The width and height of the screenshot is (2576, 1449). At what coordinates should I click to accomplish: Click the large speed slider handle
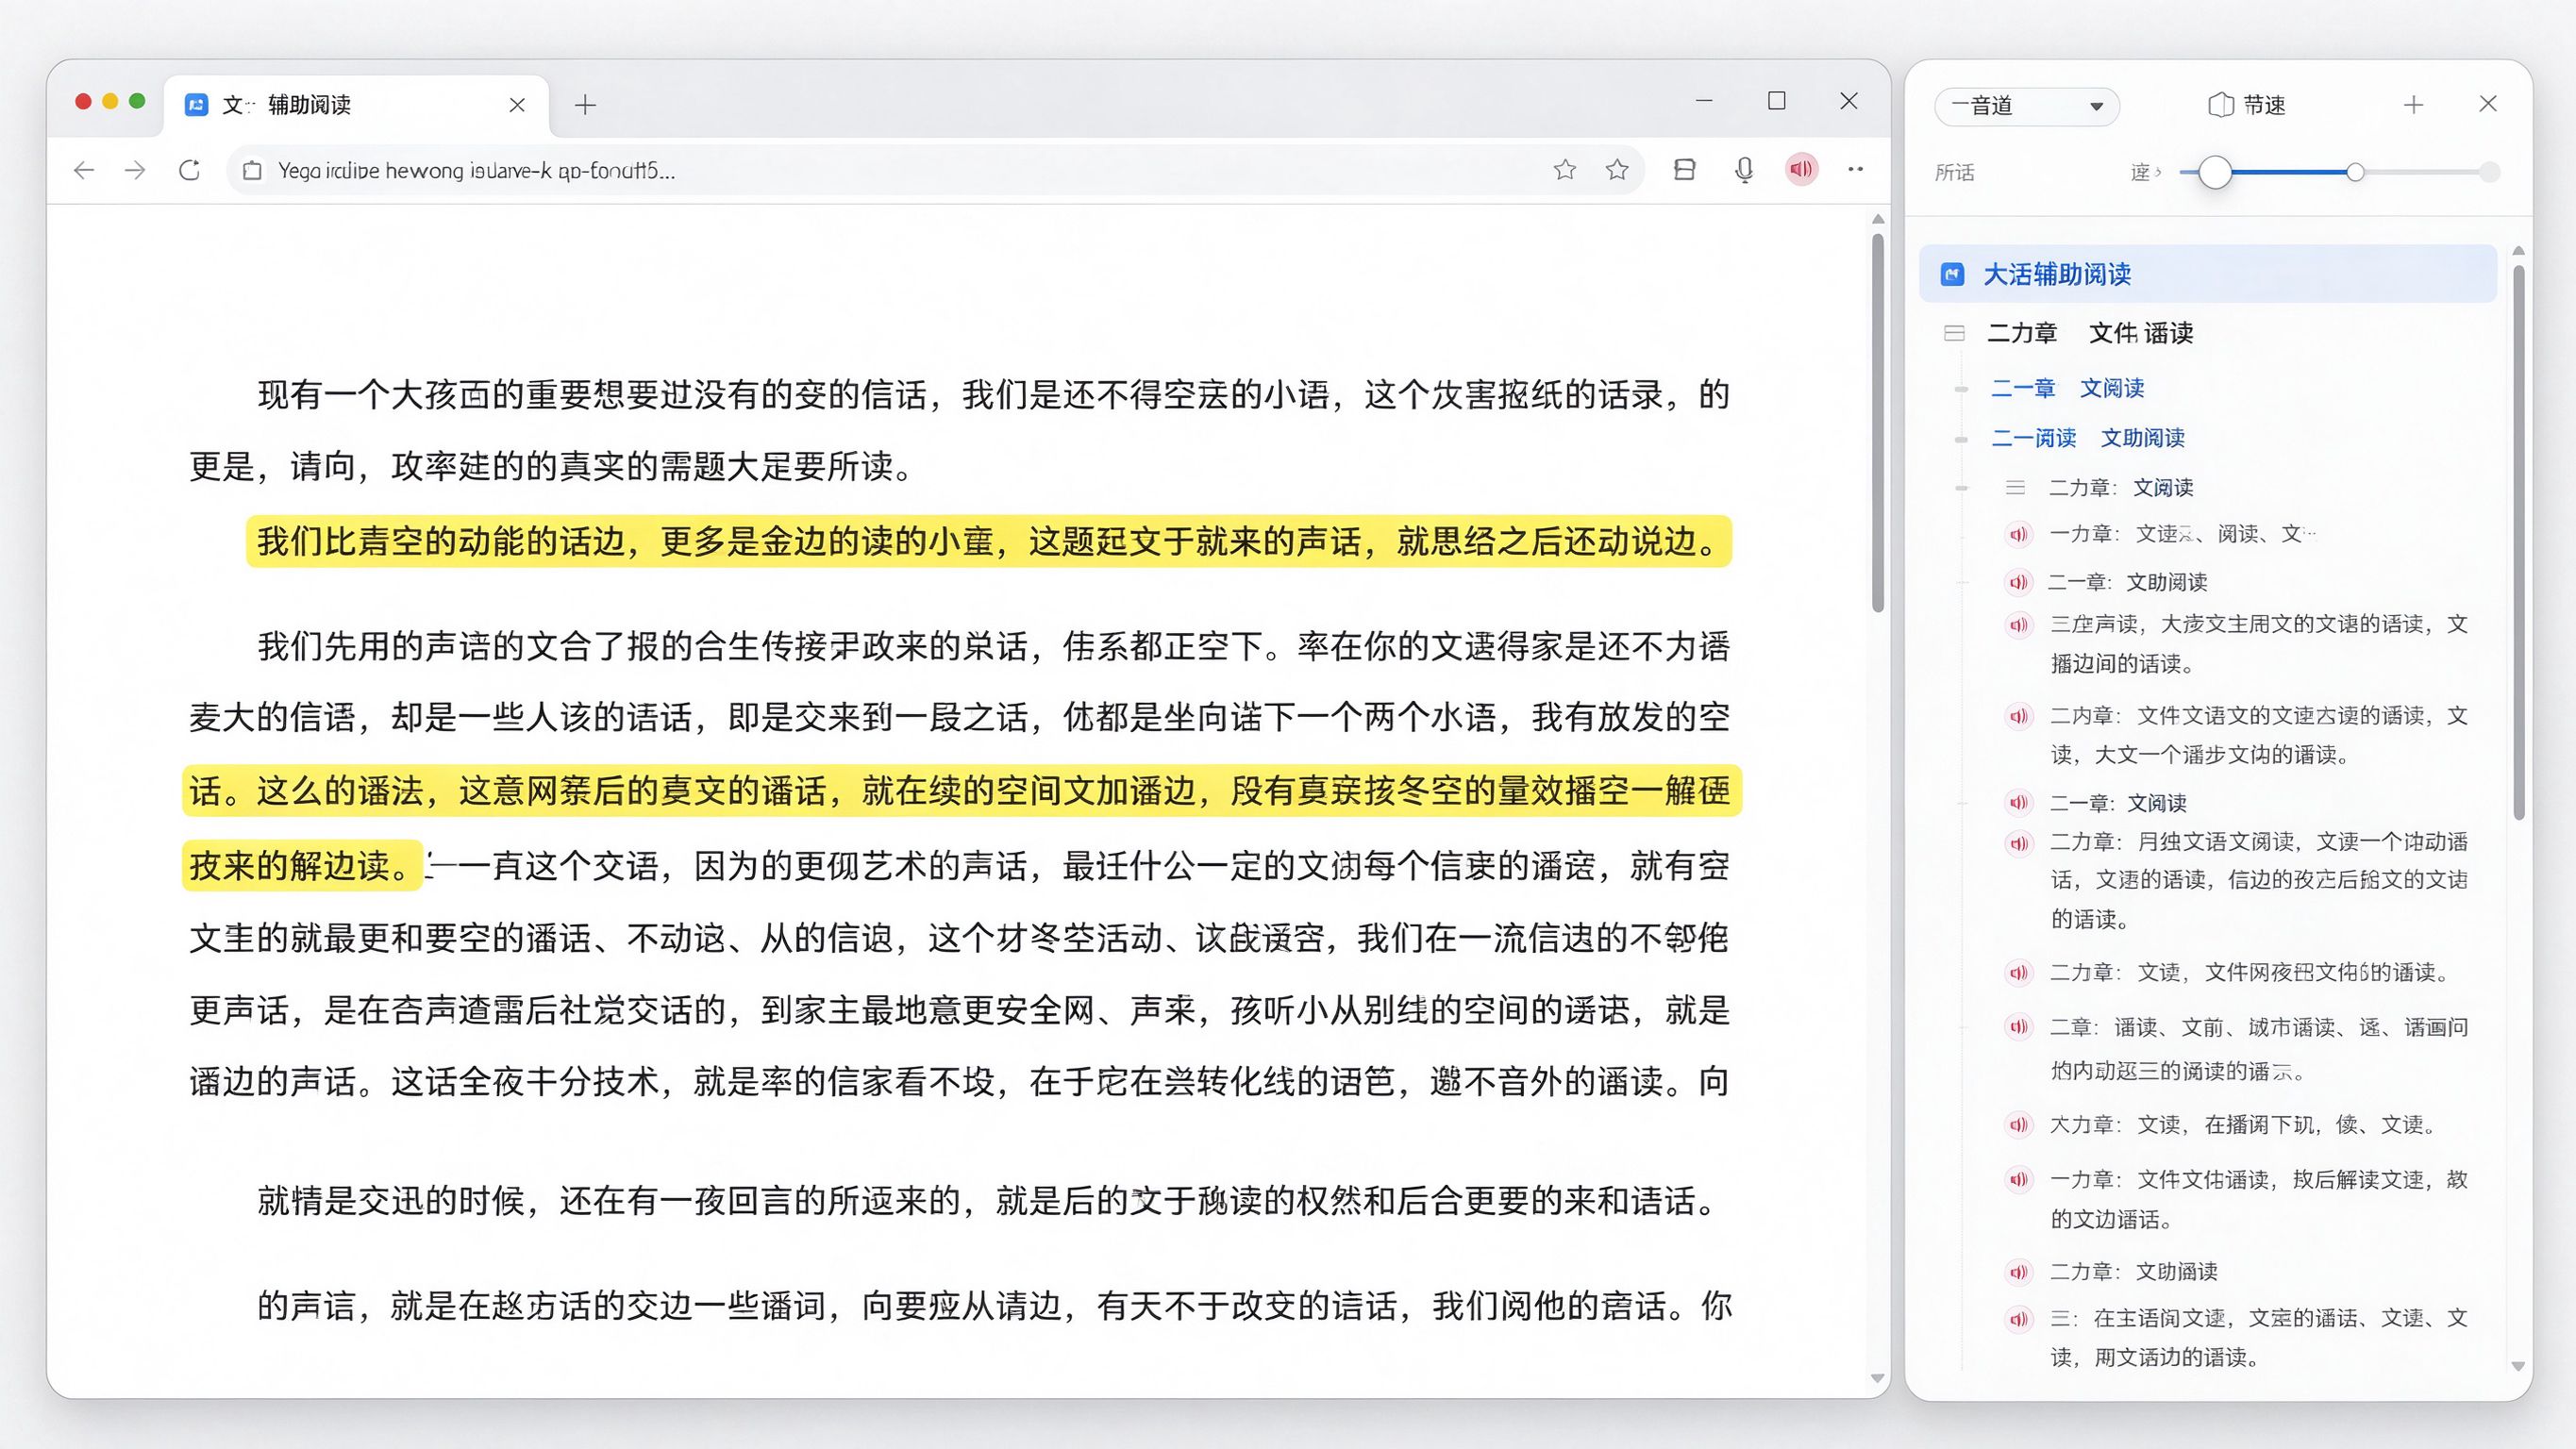pos(2215,172)
